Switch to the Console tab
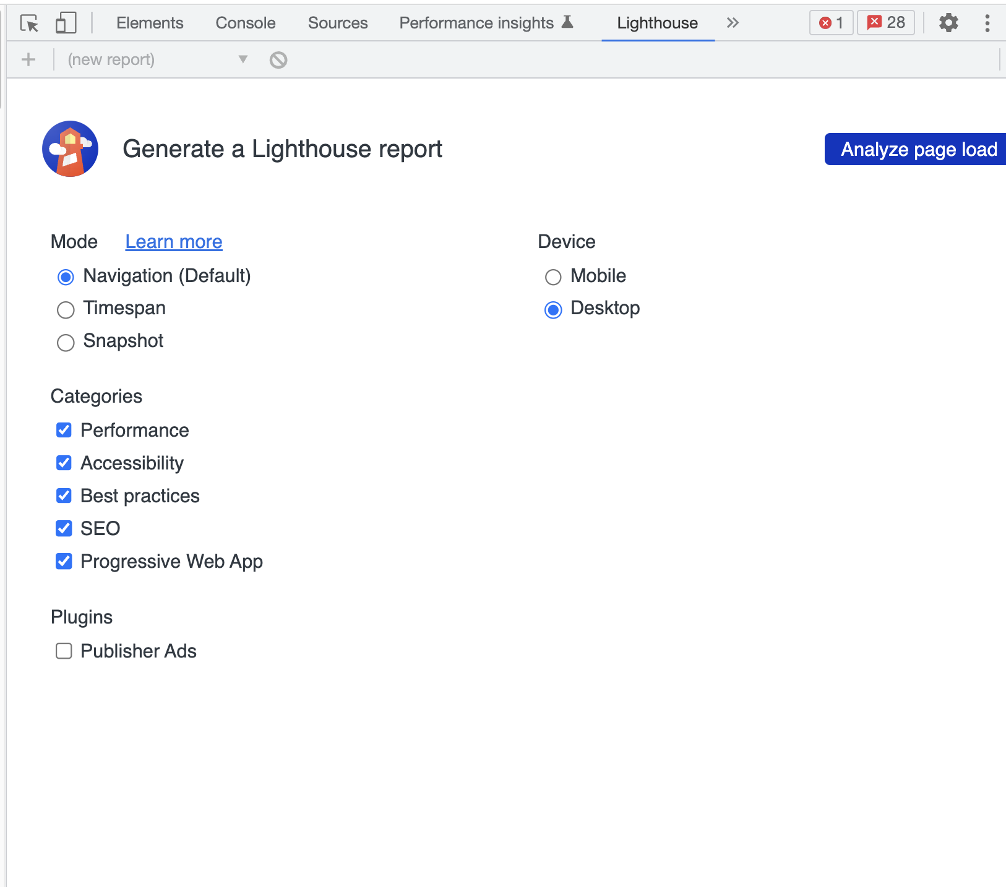Viewport: 1006px width, 887px height. coord(246,23)
